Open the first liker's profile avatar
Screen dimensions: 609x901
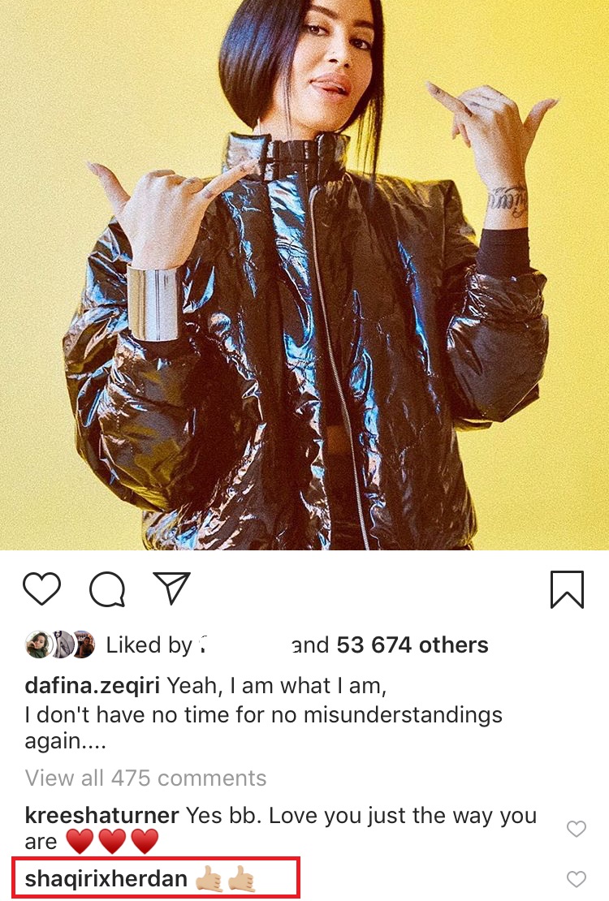tap(38, 644)
